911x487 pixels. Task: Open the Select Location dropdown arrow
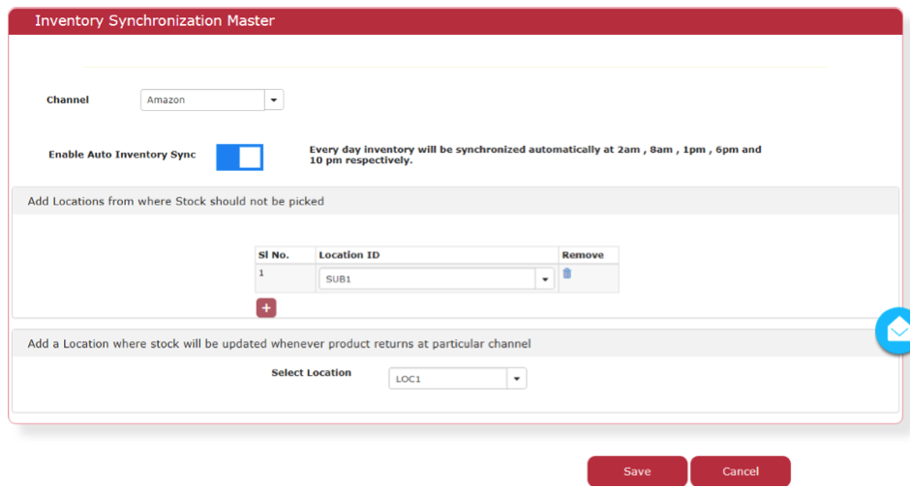tap(517, 379)
